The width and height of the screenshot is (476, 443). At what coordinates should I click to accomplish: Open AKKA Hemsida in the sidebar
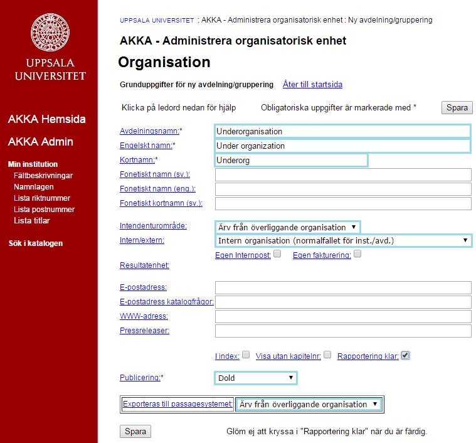click(47, 119)
